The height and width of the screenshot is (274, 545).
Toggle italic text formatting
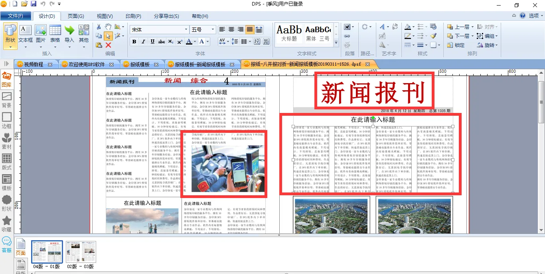[x=143, y=42]
